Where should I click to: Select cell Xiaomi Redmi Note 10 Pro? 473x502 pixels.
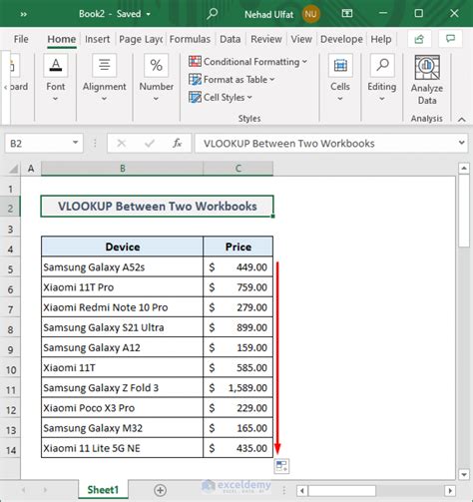pyautogui.click(x=123, y=307)
